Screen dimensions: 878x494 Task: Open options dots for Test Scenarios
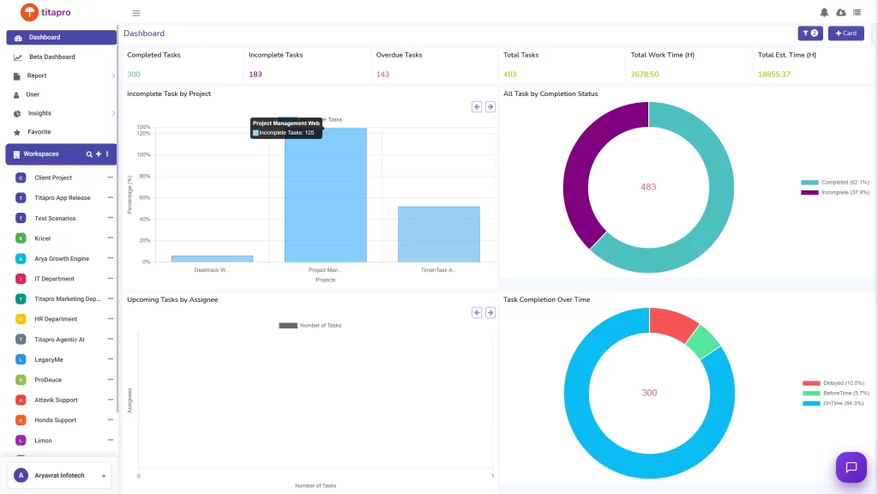tap(111, 218)
